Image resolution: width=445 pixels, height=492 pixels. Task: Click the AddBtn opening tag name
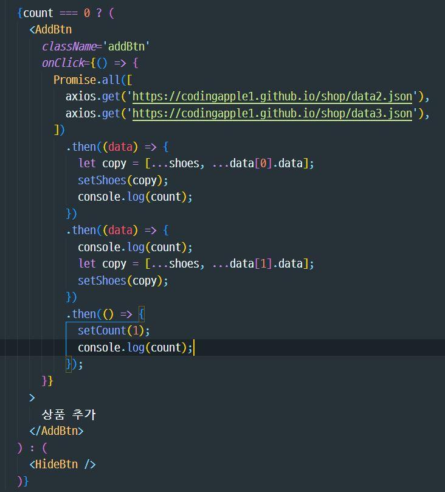click(x=53, y=29)
